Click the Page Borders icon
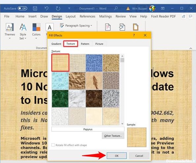The height and width of the screenshot is (163, 196). coord(135,27)
